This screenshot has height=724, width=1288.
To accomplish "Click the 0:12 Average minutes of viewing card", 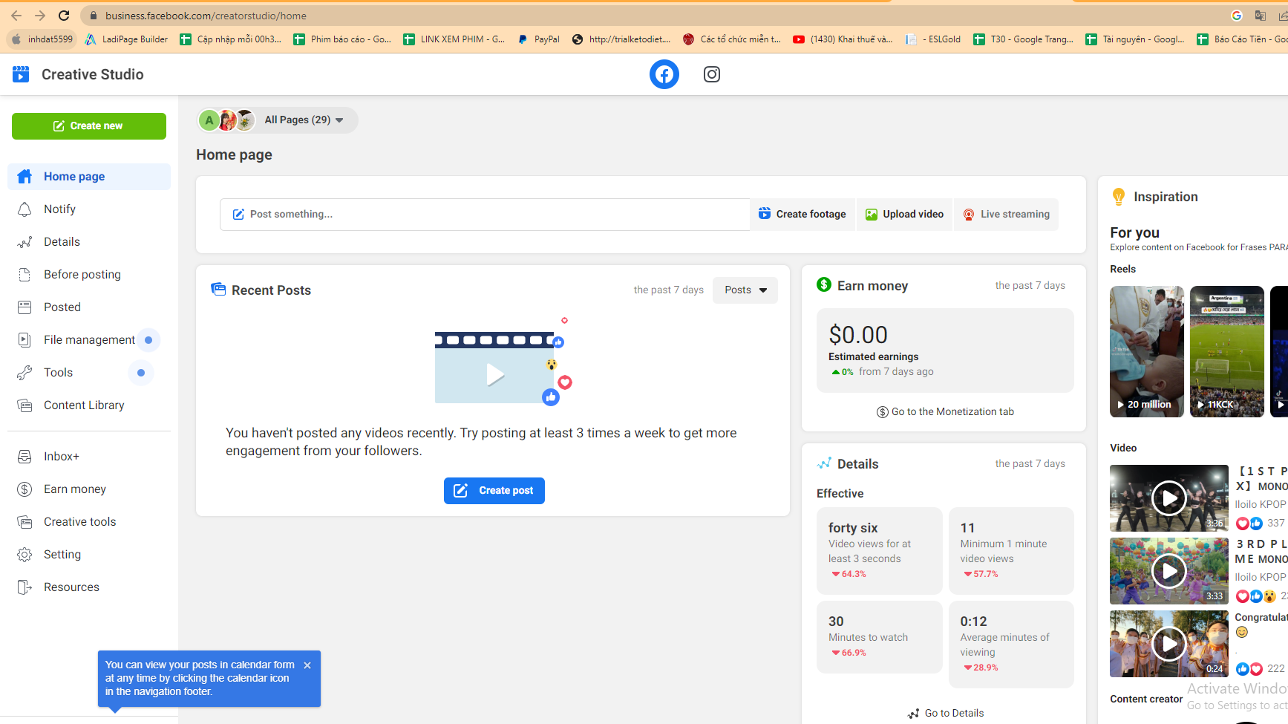I will pos(1011,645).
